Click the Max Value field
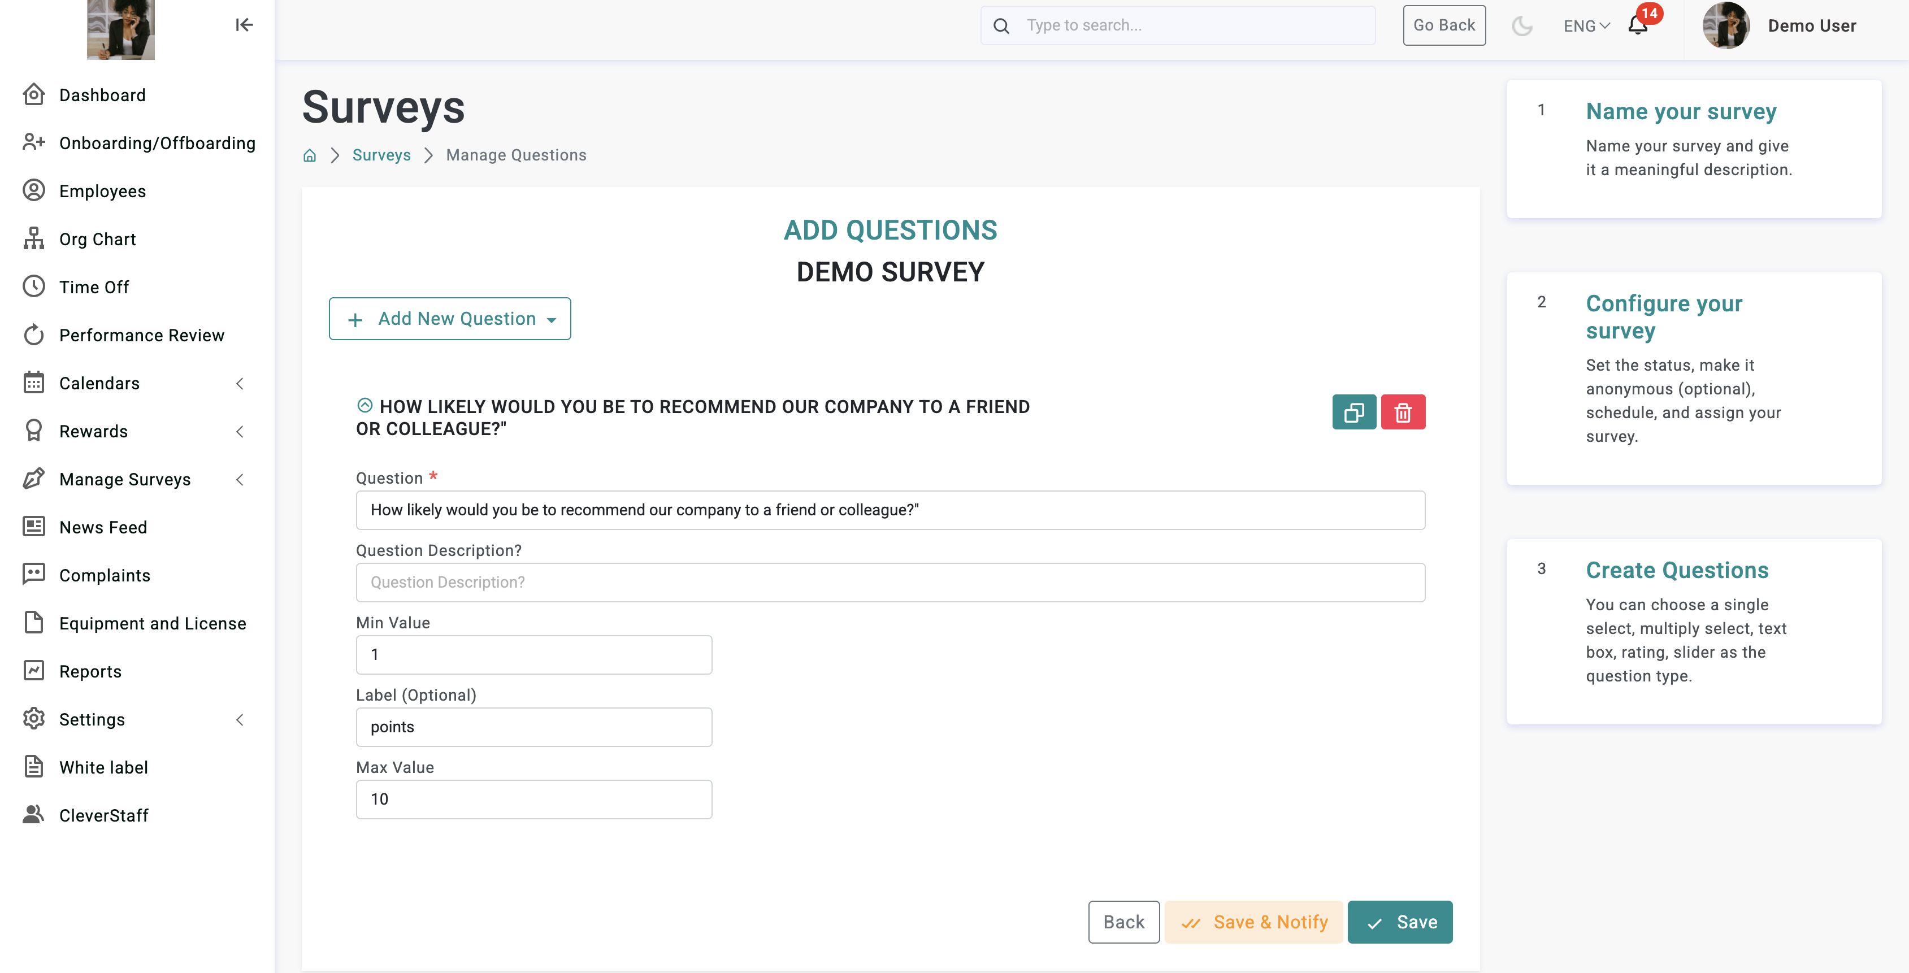The width and height of the screenshot is (1909, 973). coord(533,799)
